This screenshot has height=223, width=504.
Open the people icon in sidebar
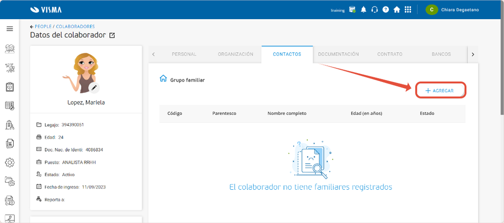(x=10, y=49)
